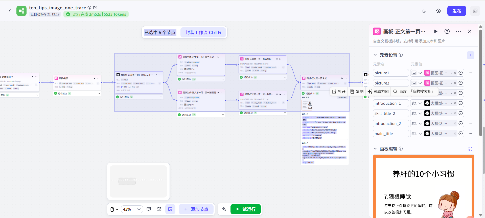The image size is (485, 218).
Task: Edit the workflow name ten_tips_image_one_trace
Action: coord(95,8)
